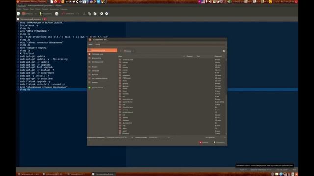Image resolution: width=314 pixels, height=176 pixels.
Task: Expand the recent files arrow beside Open
Action: pyautogui.click(x=36, y=14)
